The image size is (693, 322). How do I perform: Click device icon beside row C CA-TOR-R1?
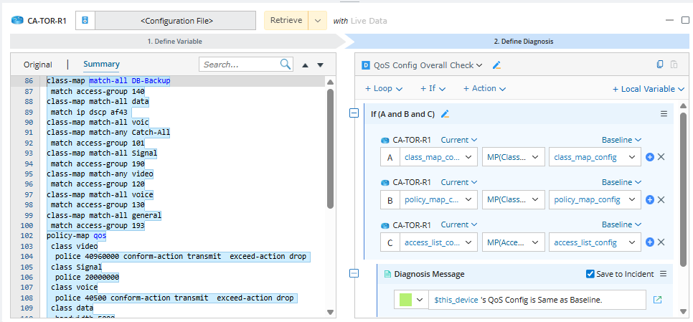pyautogui.click(x=385, y=226)
